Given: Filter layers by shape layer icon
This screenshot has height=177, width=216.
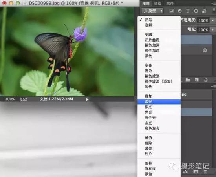Looking at the screenshot, I should pyautogui.click(x=196, y=11).
